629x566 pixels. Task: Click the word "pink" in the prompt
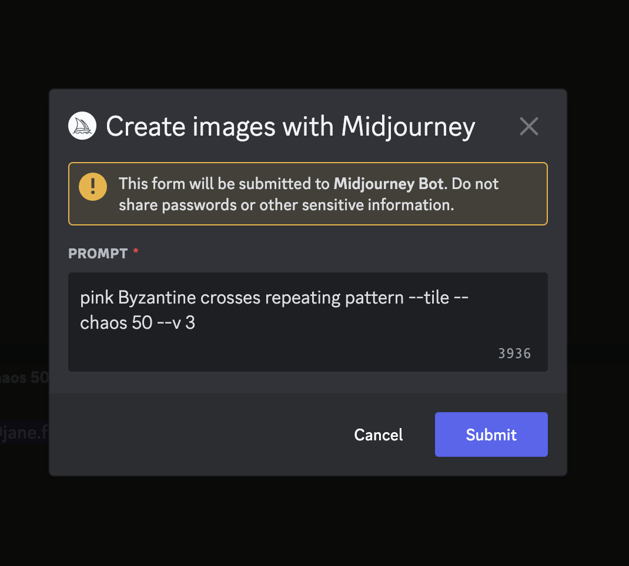96,298
